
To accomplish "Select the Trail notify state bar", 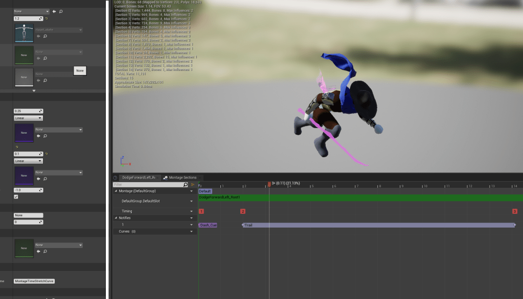I will tap(378, 225).
